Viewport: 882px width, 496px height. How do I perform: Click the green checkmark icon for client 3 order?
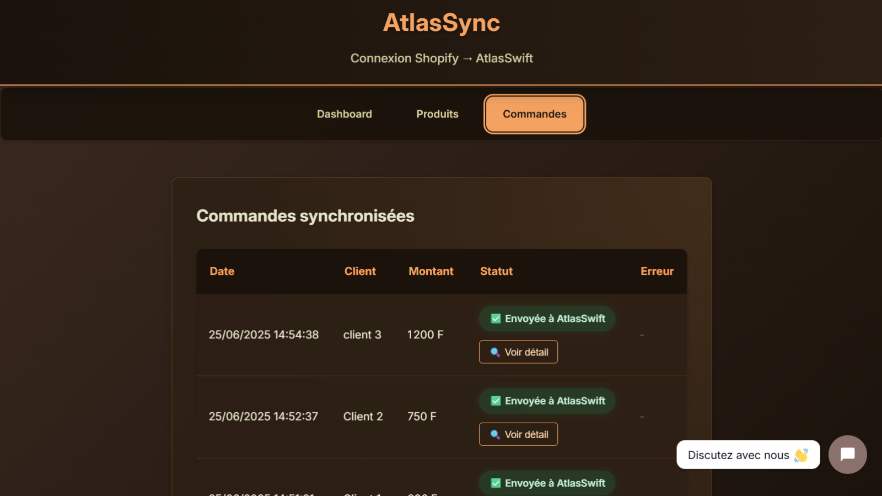pyautogui.click(x=494, y=319)
